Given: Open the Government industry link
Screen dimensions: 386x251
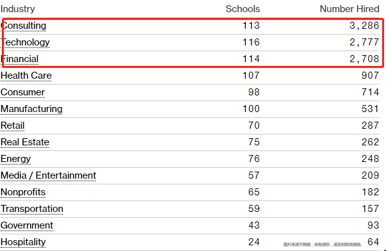Looking at the screenshot, I should 27,225.
